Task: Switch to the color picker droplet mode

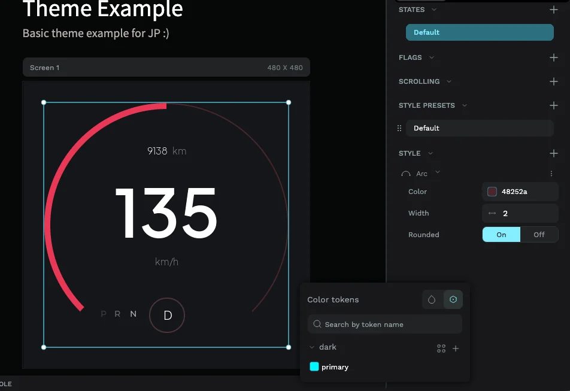Action: (432, 299)
